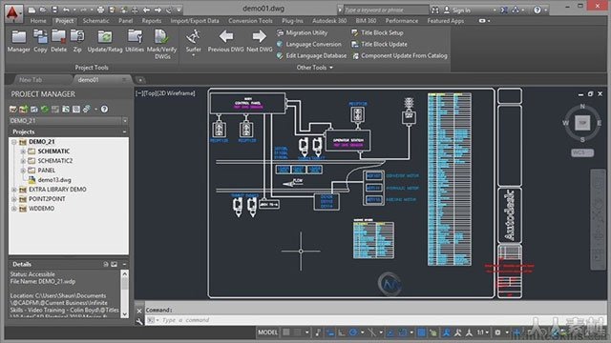Expand the Other Tools panel dropdown
This screenshot has width=611, height=343.
click(x=314, y=68)
